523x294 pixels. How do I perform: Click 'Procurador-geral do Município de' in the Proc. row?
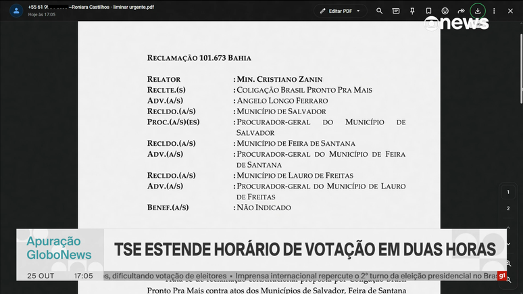(x=321, y=122)
